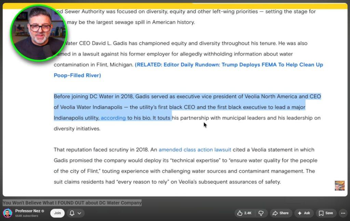This screenshot has width=350, height=221.
Task: Click the circular webcam overlay of presenter
Action: pyautogui.click(x=38, y=32)
